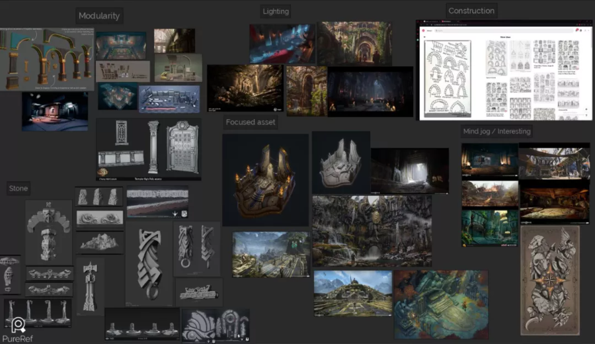Select the colored modular arches kit image
The image size is (595, 344).
[x=47, y=59]
